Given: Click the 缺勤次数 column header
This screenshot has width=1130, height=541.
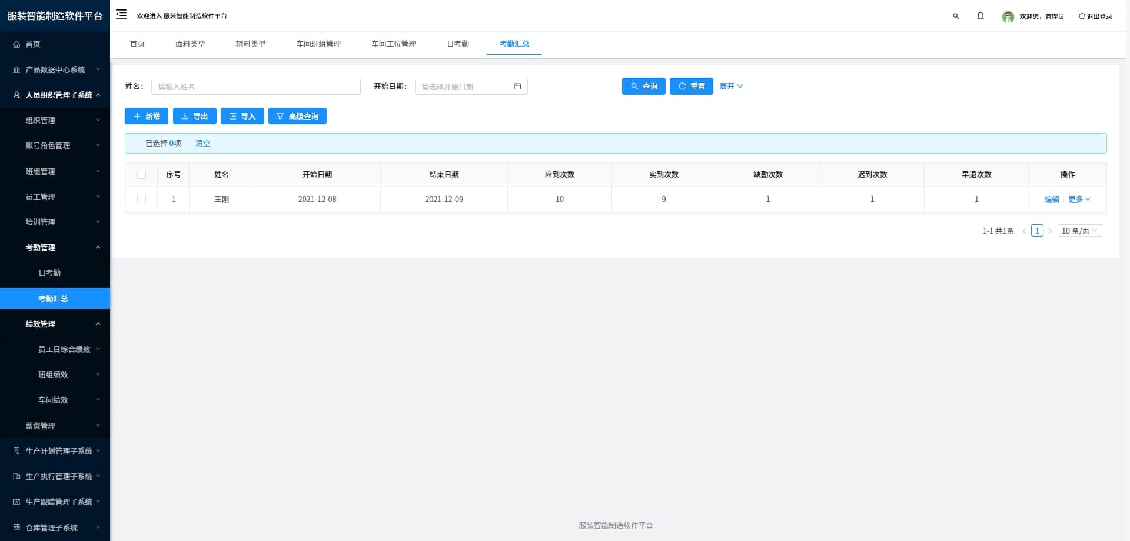Looking at the screenshot, I should click(768, 175).
